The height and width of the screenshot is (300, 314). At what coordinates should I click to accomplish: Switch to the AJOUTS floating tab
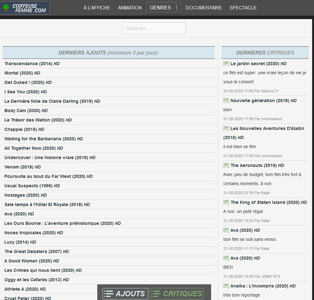point(125,294)
